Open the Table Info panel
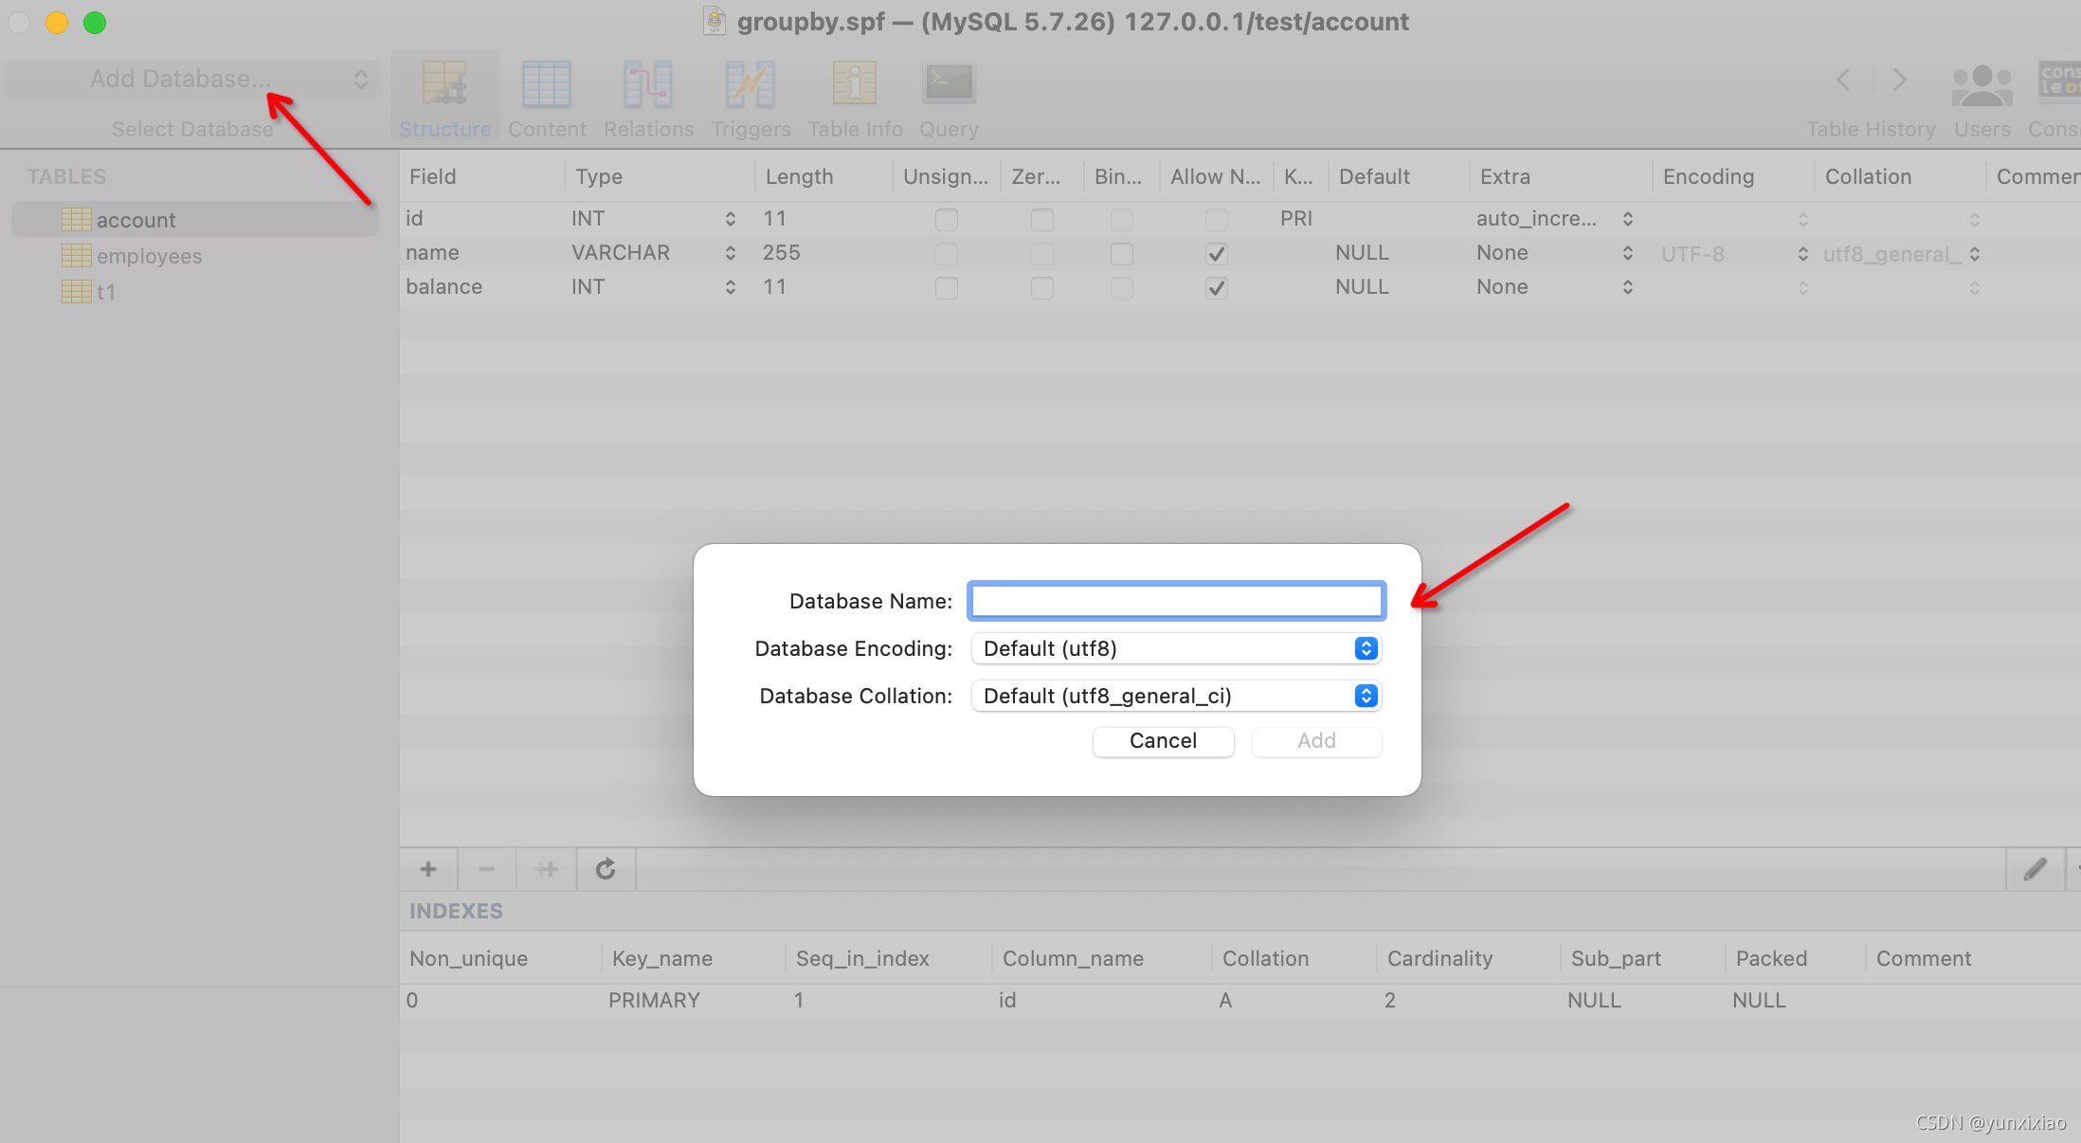The width and height of the screenshot is (2081, 1143). pos(854,95)
